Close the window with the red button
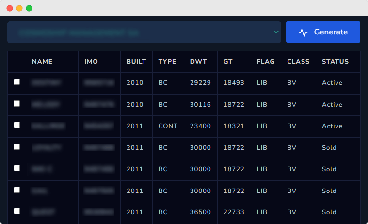The width and height of the screenshot is (368, 224). pyautogui.click(x=10, y=8)
